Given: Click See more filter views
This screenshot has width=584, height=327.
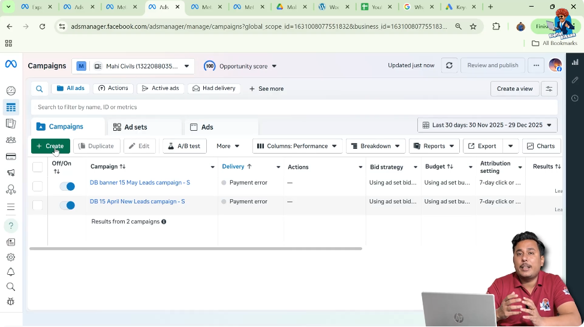Looking at the screenshot, I should click(266, 89).
